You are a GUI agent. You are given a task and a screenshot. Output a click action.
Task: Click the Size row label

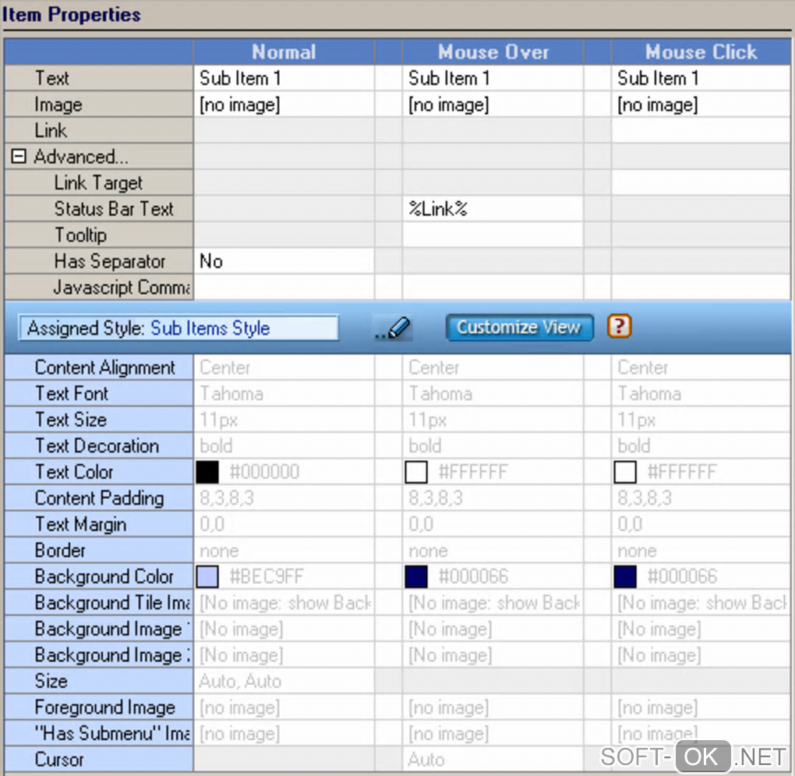(99, 681)
